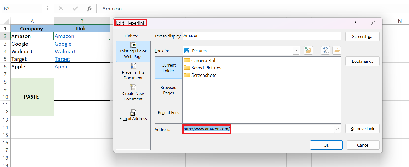Screen dimensions: 409x167
Task: Select row 1 header
Action: click(x=5, y=29)
